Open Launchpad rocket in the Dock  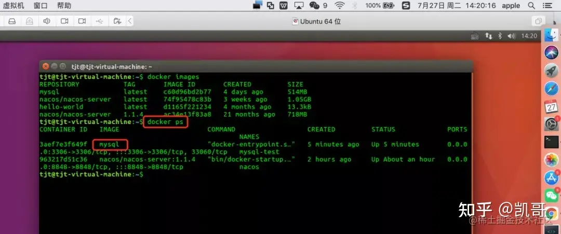[551, 71]
